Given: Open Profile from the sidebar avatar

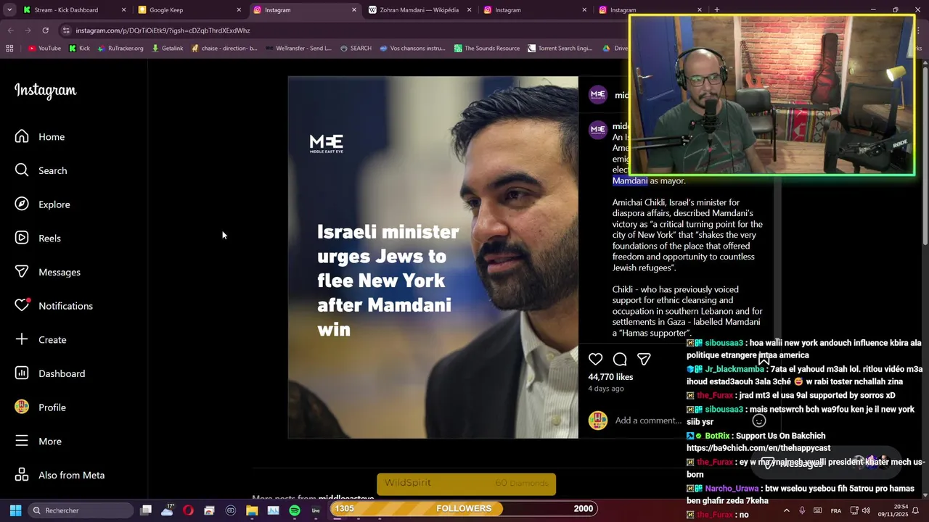Looking at the screenshot, I should [22, 407].
